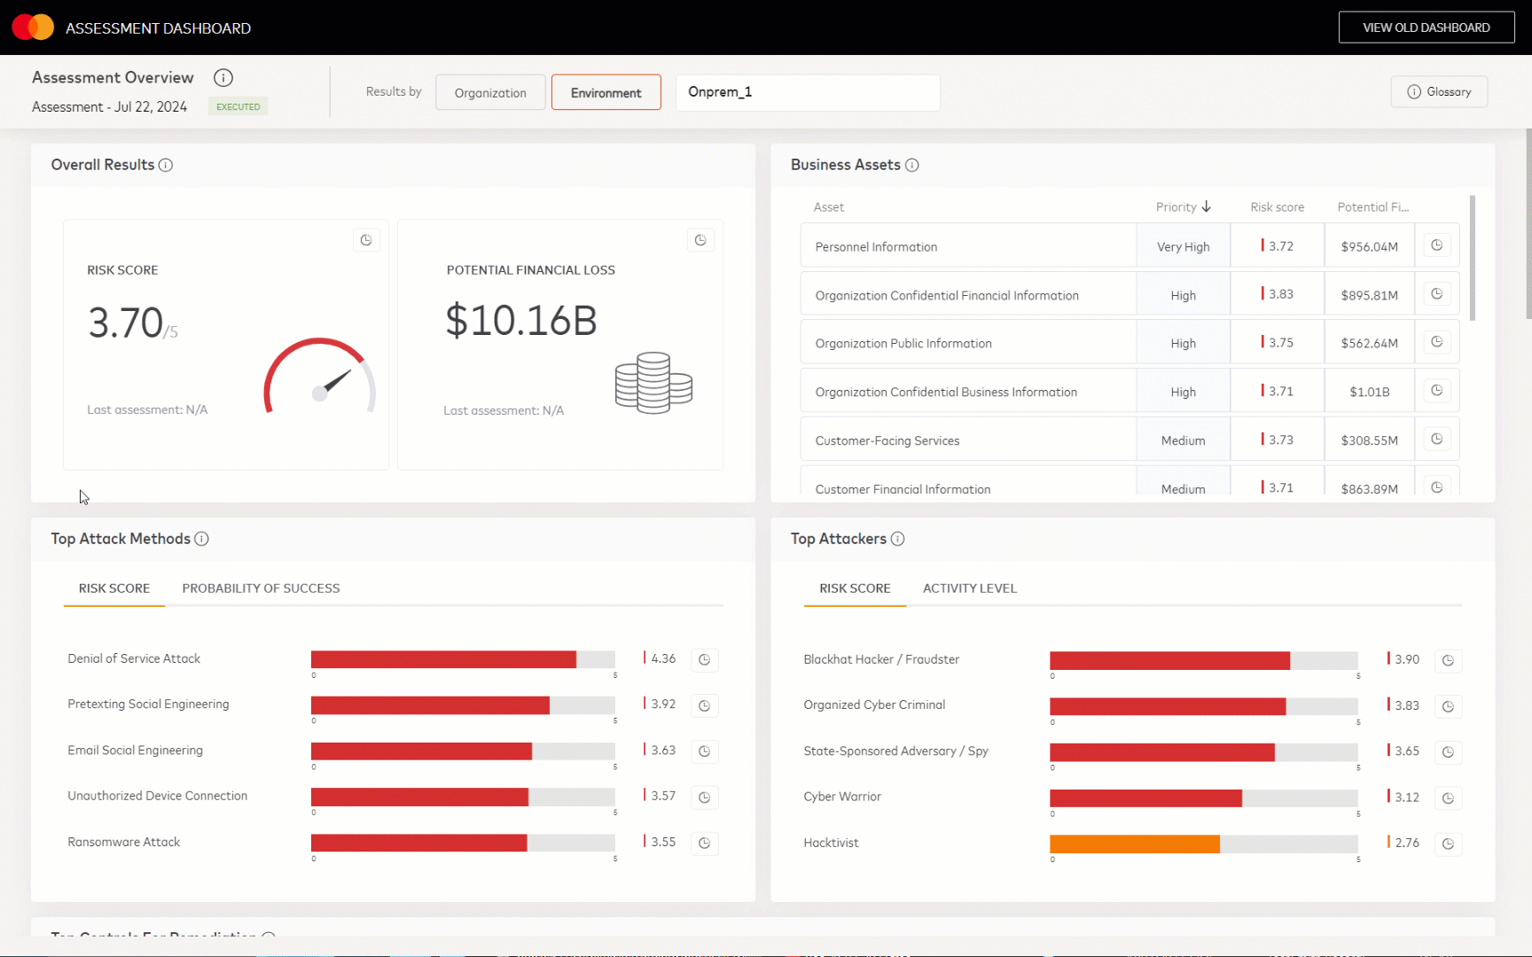This screenshot has height=957, width=1532.
Task: Open the Glossary
Action: coord(1438,91)
